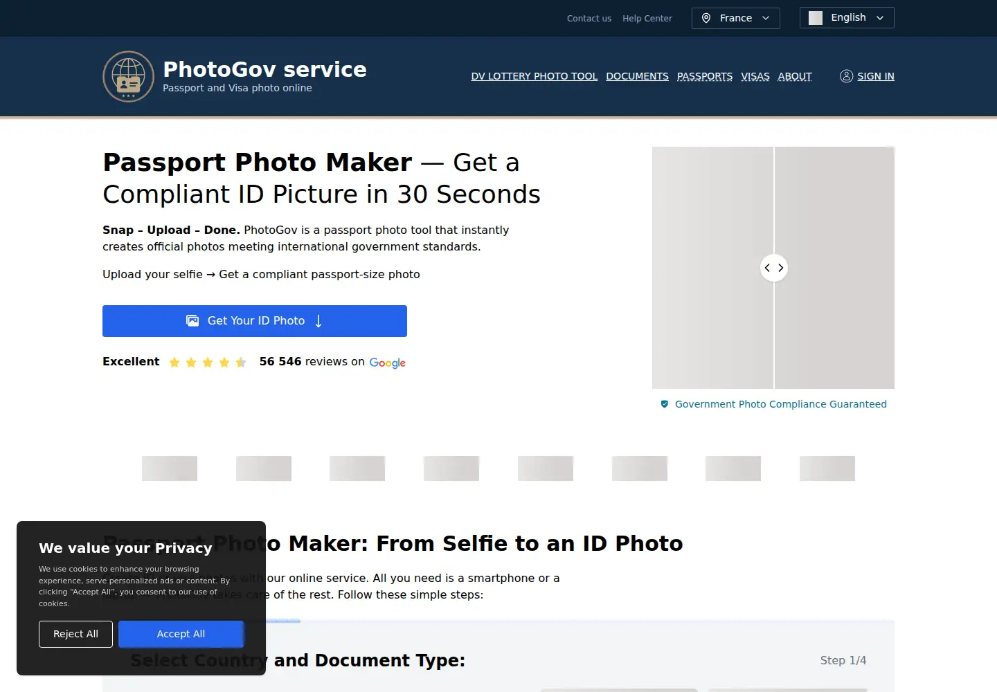Open the Documents menu item
997x692 pixels.
pos(637,76)
